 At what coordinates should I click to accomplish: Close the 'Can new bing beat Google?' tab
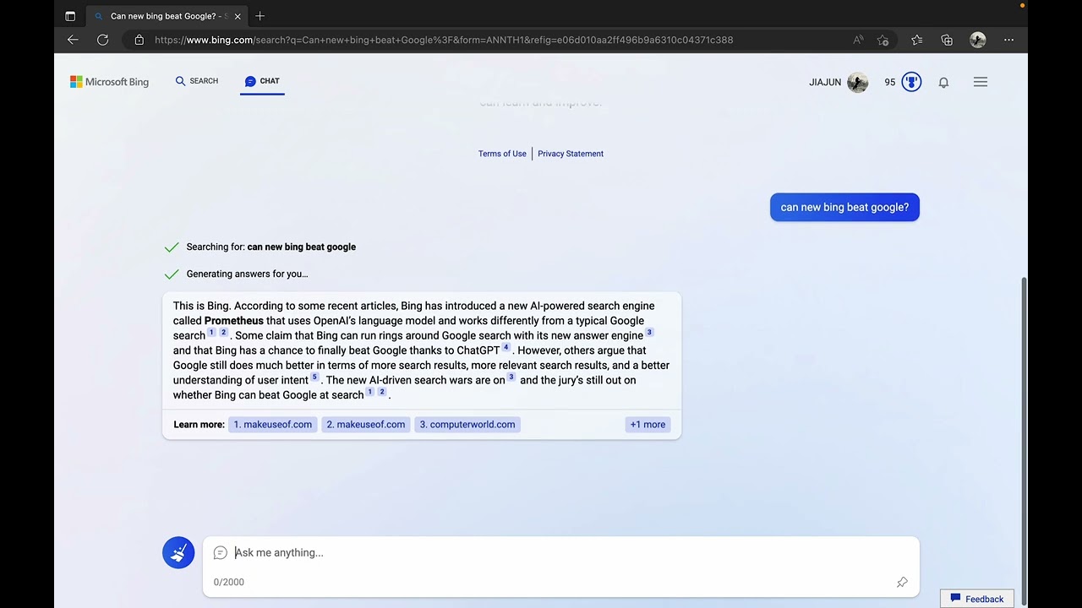238,16
